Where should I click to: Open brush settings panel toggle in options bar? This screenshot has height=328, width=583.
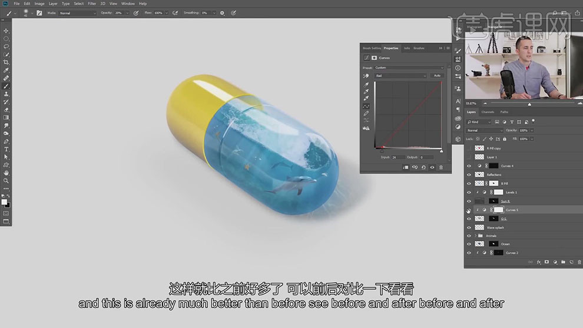(x=39, y=13)
